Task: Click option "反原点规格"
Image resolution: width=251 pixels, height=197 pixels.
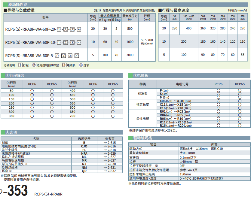Action: tap(10, 168)
